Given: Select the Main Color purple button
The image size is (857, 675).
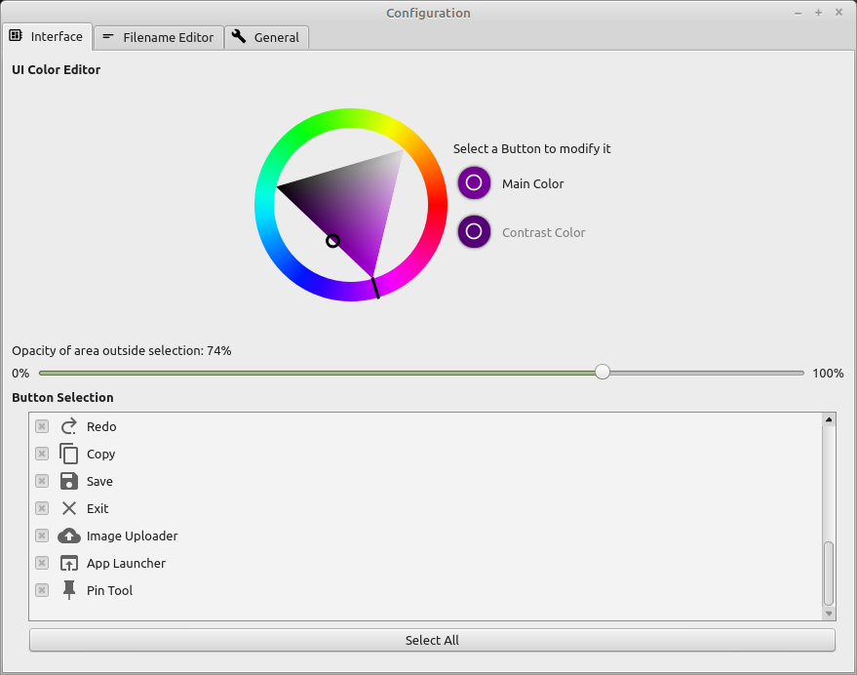Looking at the screenshot, I should coord(474,182).
